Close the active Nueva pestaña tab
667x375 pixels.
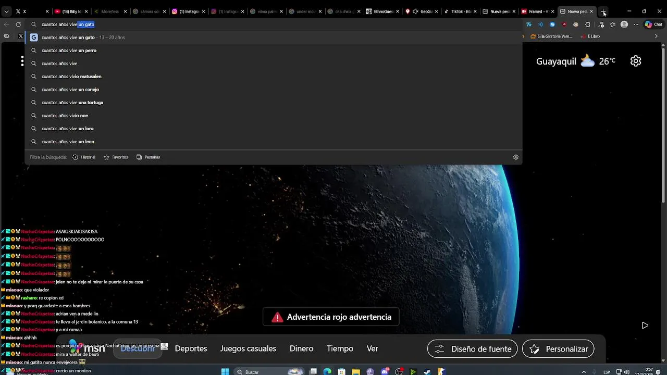click(591, 11)
